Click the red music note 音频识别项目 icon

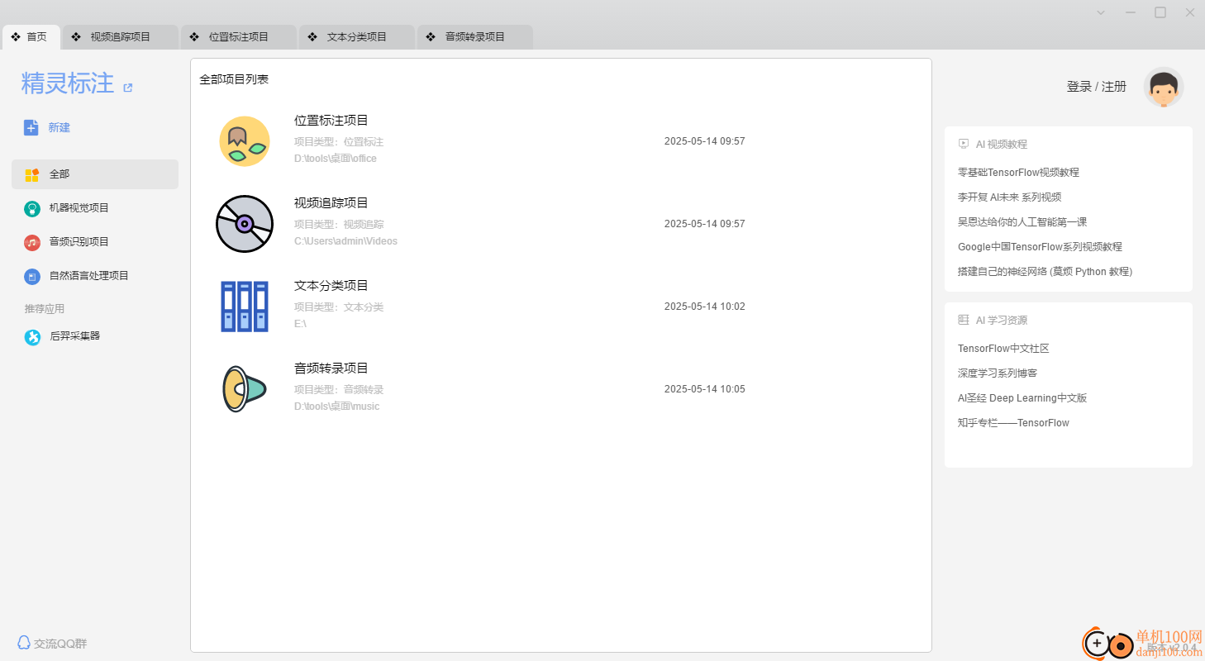(x=32, y=242)
